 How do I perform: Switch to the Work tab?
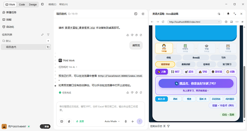(10, 5)
